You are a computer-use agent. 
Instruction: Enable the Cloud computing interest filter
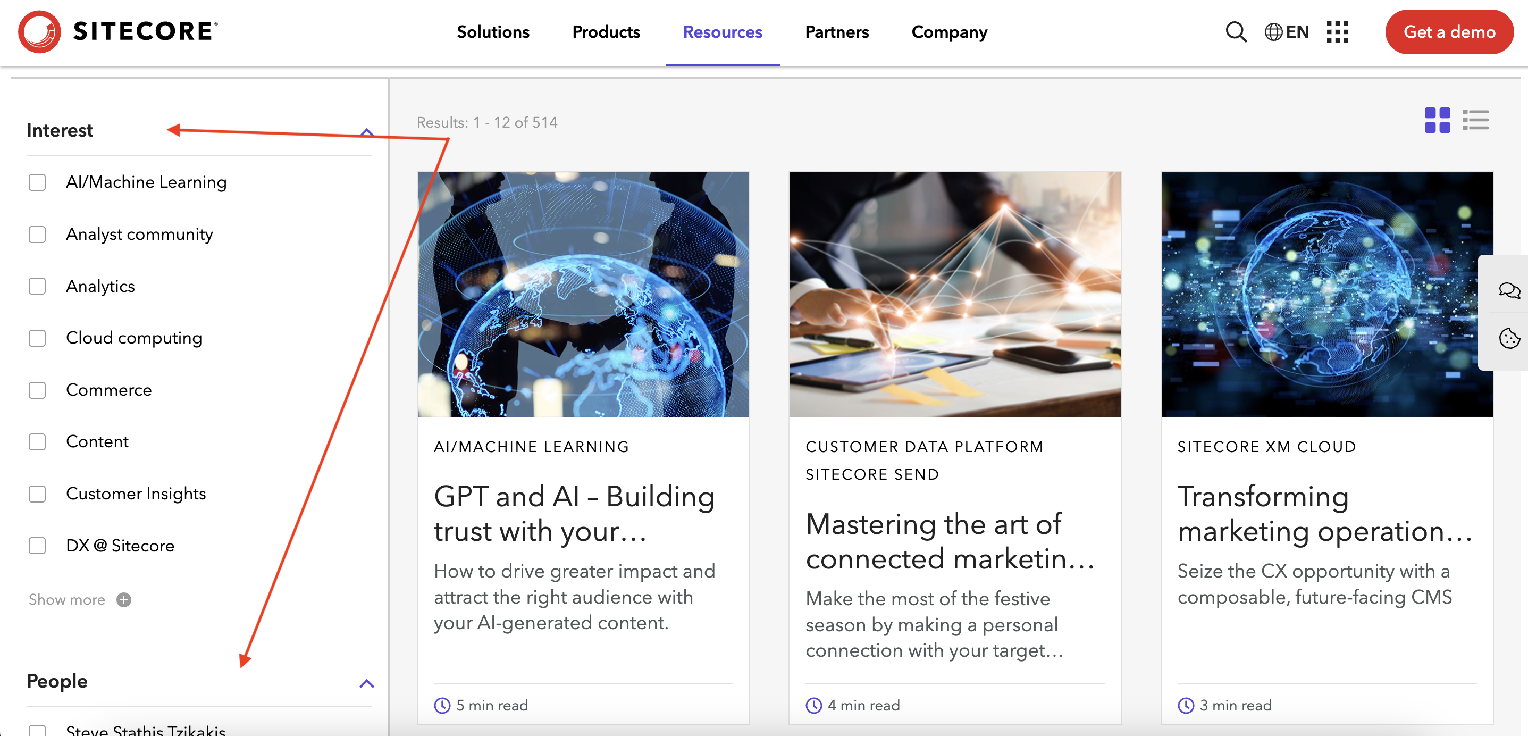coord(37,338)
